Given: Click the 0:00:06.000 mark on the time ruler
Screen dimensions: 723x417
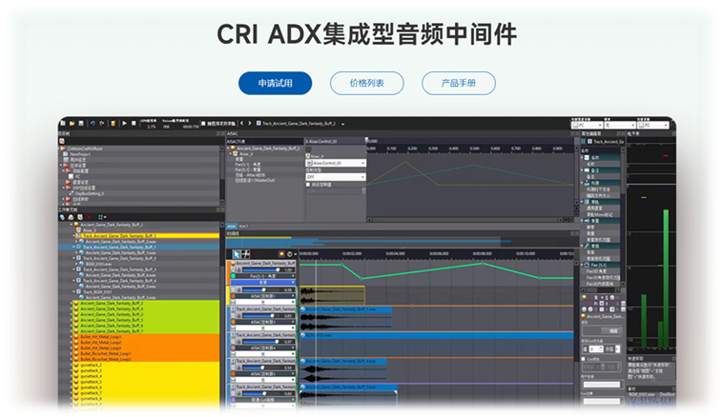Looking at the screenshot, I should click(439, 253).
